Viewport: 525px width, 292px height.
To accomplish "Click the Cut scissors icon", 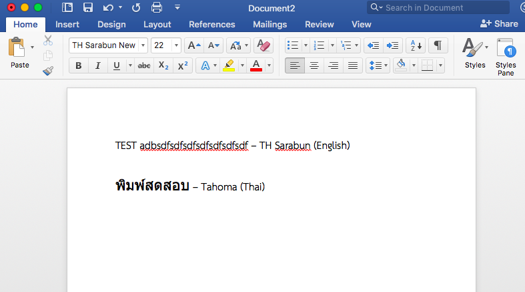I will point(48,40).
